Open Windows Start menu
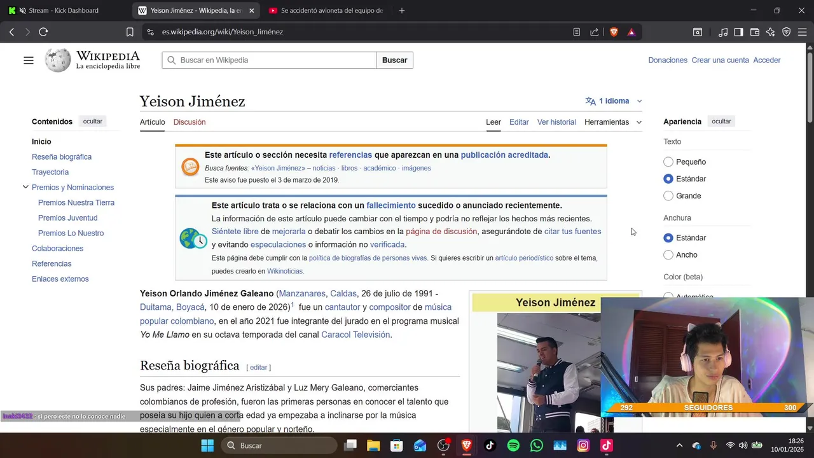Screen dimensions: 814x458 point(207,445)
